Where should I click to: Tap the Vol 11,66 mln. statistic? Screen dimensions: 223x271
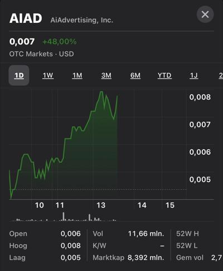(128, 234)
